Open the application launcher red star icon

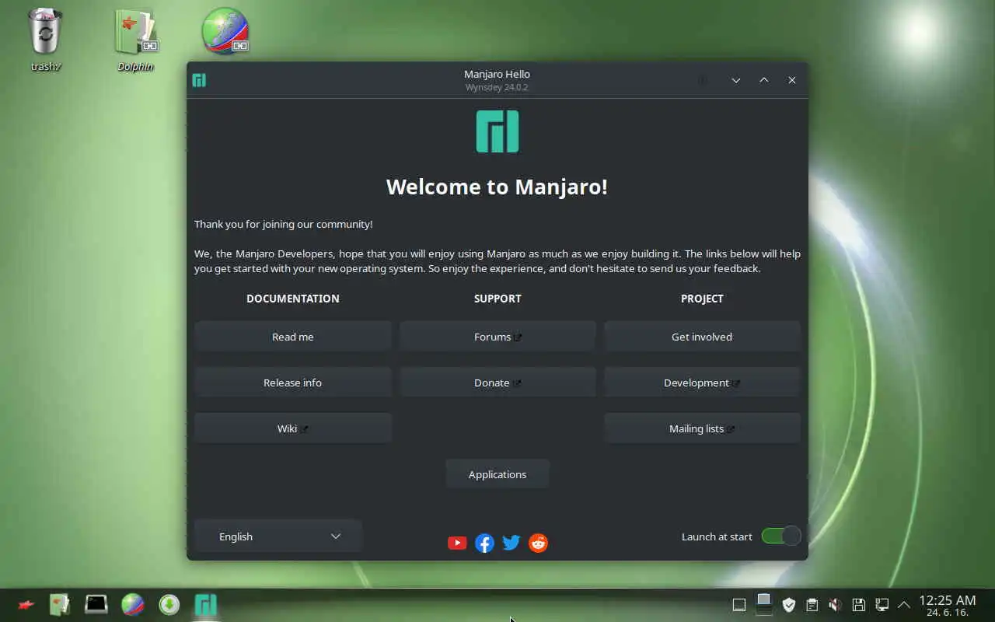[26, 604]
